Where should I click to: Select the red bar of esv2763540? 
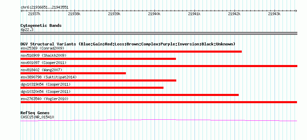pyautogui.click(x=159, y=102)
